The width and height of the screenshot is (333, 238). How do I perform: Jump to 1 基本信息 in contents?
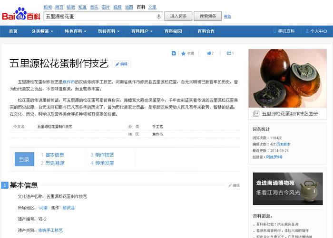(x=52, y=155)
